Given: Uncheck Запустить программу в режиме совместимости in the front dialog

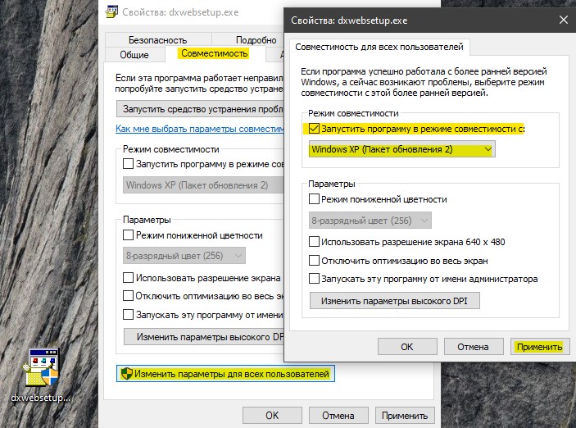Looking at the screenshot, I should coord(314,129).
